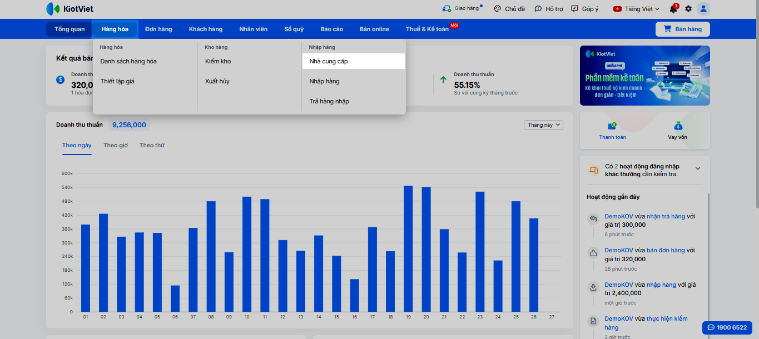Open the Tháng này period dropdown
This screenshot has height=339, width=759.
pos(543,125)
